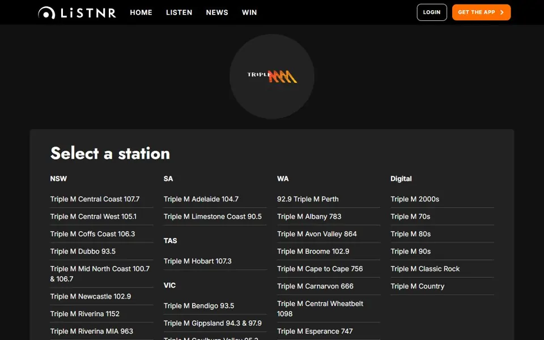The width and height of the screenshot is (544, 340).
Task: Choose Triple M Adelaide 104.7
Action: tap(201, 199)
